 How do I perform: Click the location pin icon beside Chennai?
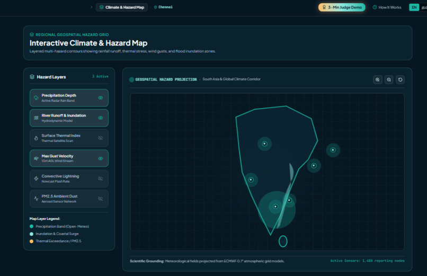coord(156,7)
